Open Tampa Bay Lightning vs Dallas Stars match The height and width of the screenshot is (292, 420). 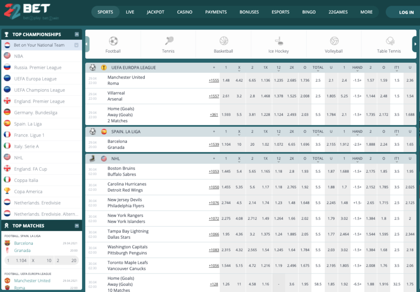coord(128,234)
